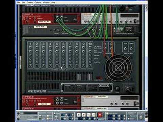Open the Options menu

pyautogui.click(x=38, y=2)
